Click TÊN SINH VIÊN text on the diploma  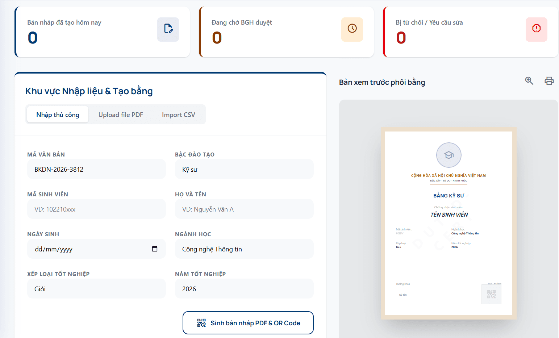(x=449, y=215)
